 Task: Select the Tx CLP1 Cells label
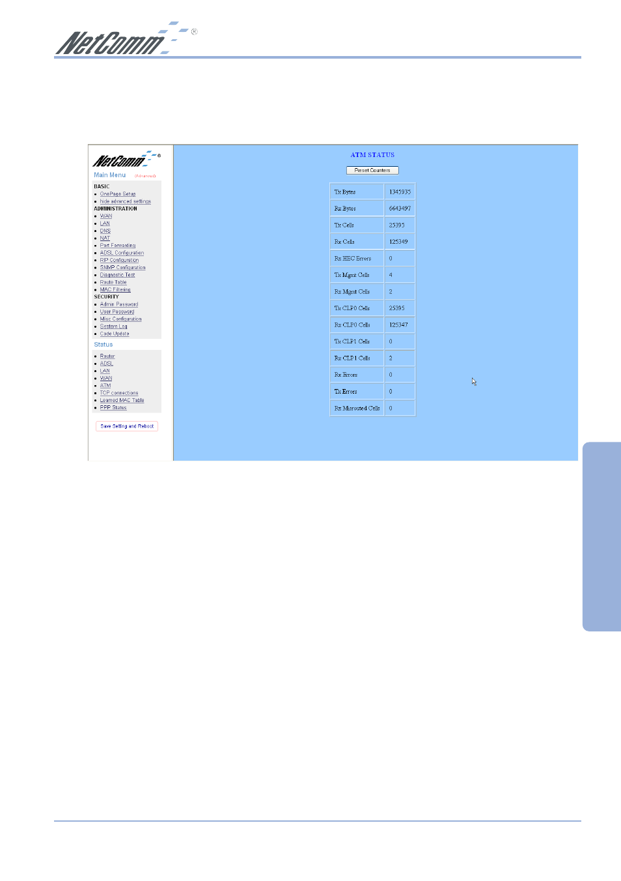pyautogui.click(x=352, y=341)
